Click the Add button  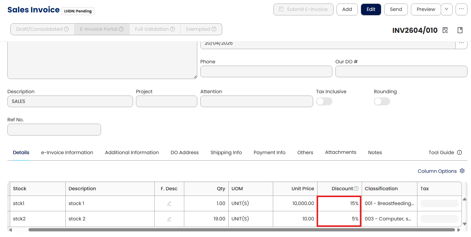pos(347,9)
